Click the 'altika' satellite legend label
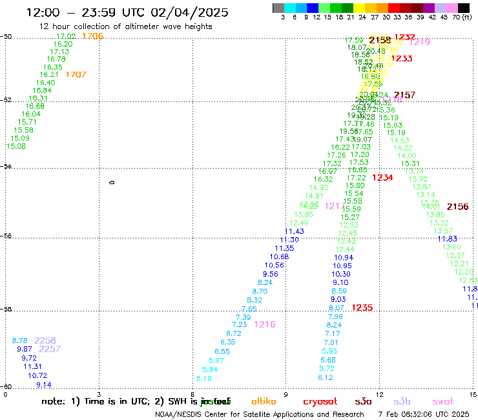The image size is (478, 420). 264,401
